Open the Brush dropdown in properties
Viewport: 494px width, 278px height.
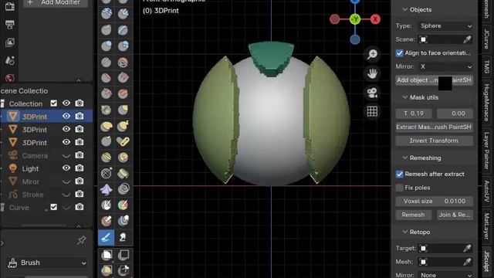(x=47, y=263)
